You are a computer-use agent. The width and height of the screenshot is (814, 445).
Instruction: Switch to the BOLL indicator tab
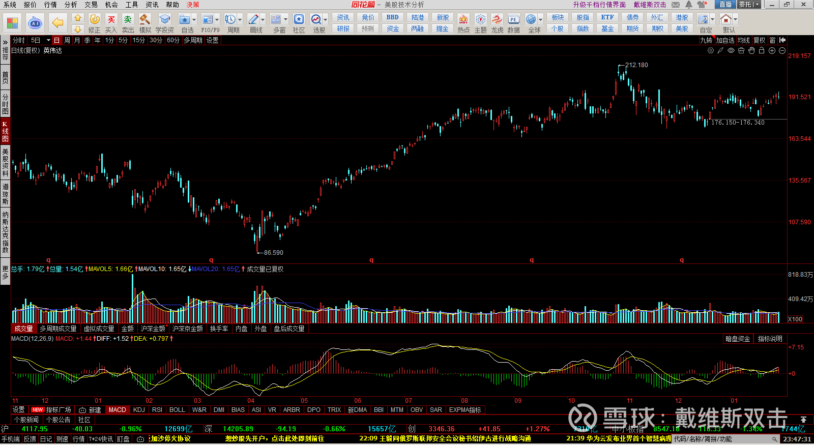pos(177,410)
